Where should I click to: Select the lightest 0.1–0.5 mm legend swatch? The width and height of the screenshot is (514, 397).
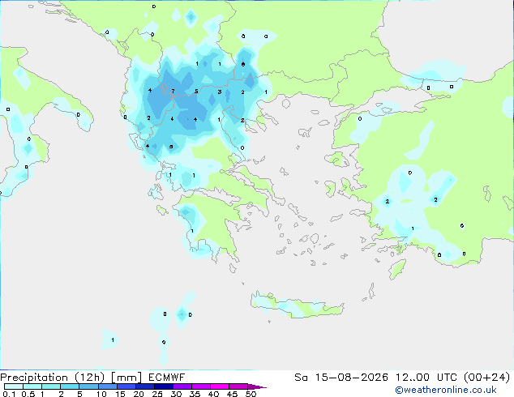(14, 386)
